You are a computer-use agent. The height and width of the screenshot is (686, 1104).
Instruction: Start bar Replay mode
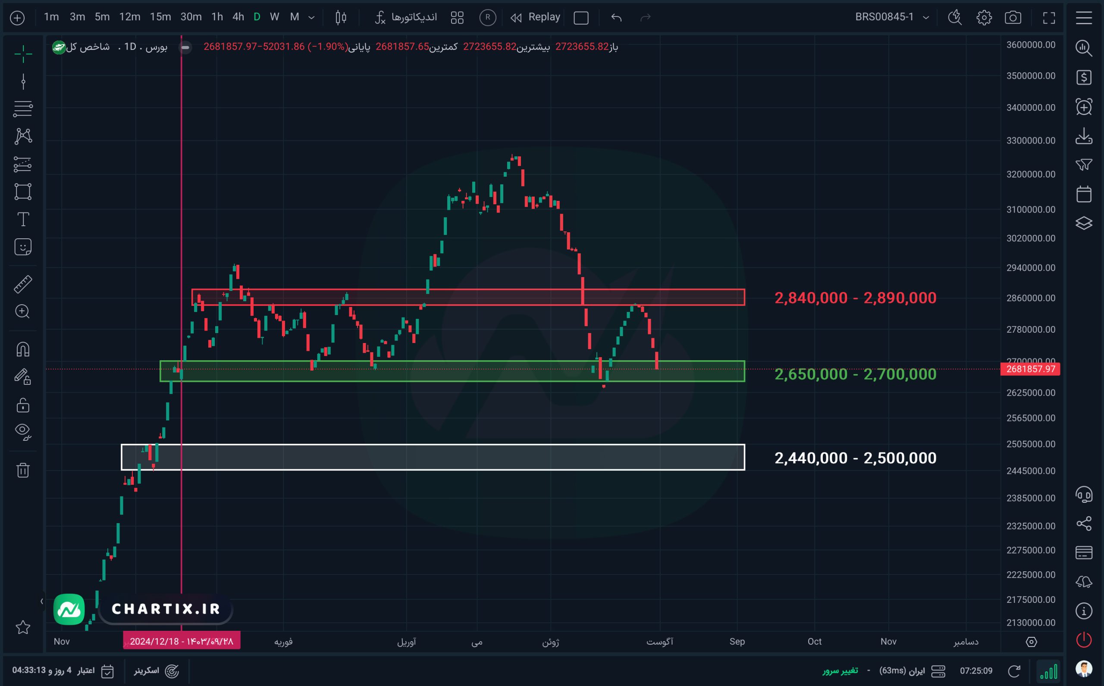click(x=536, y=17)
